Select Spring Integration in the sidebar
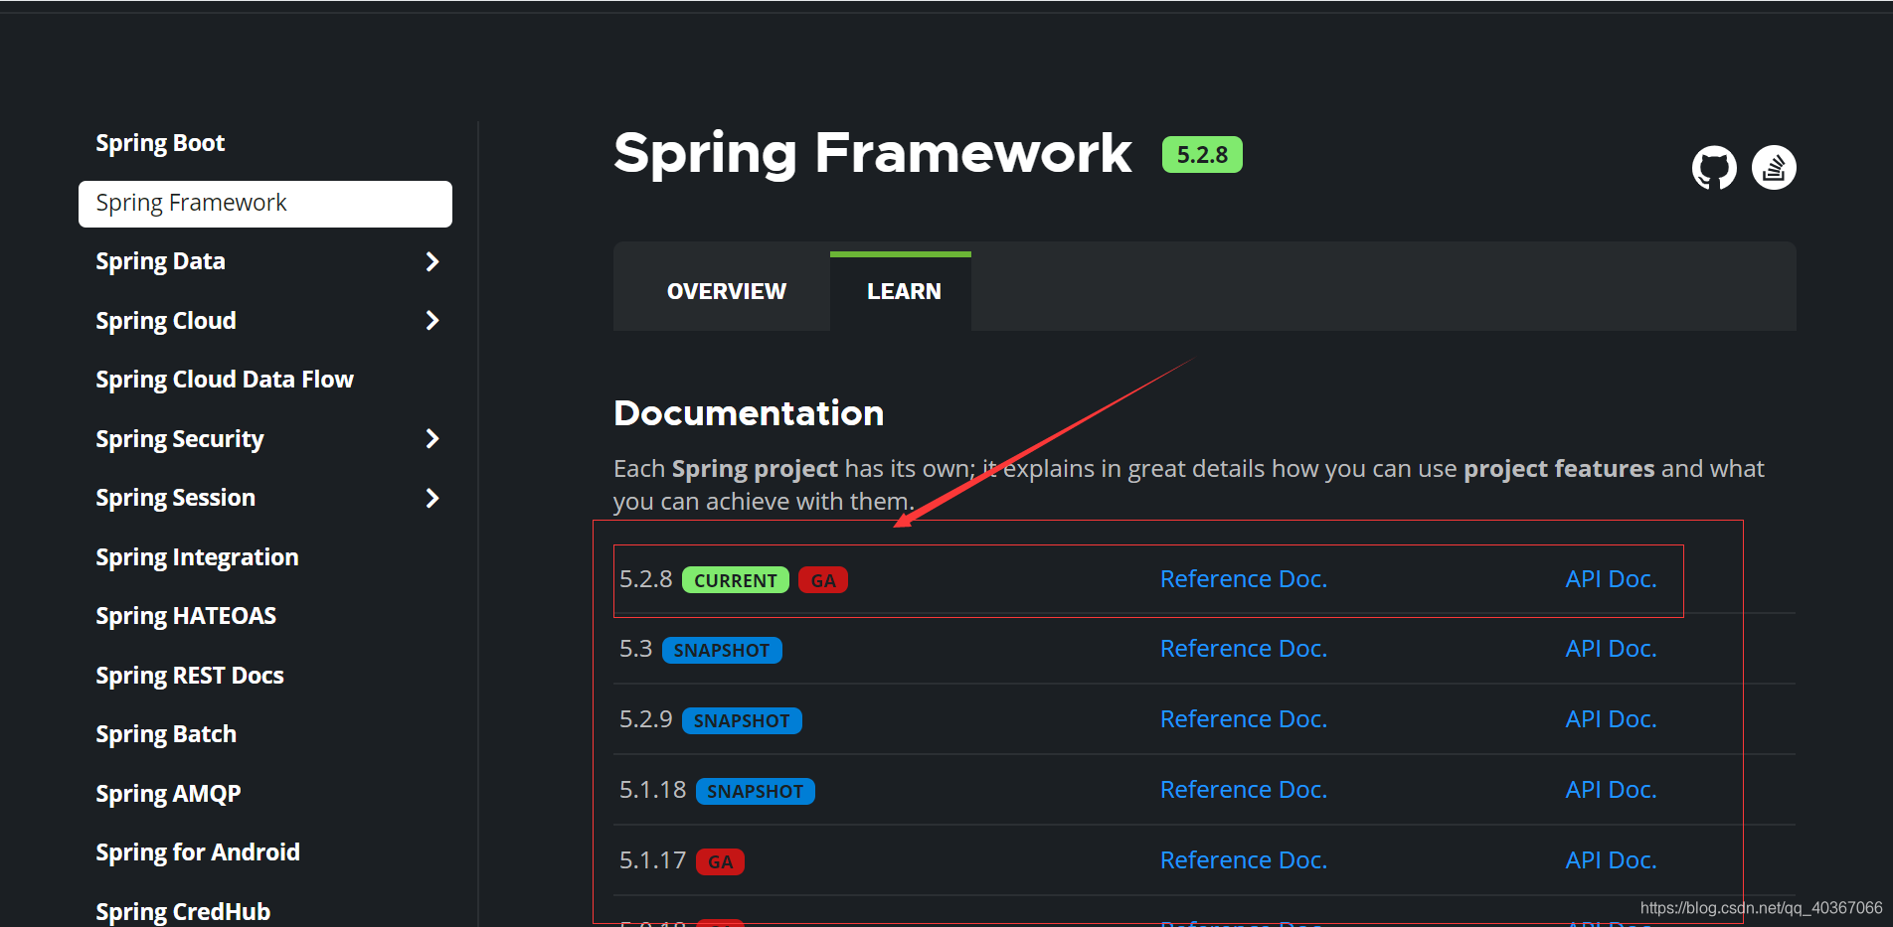This screenshot has height=927, width=1893. click(197, 556)
